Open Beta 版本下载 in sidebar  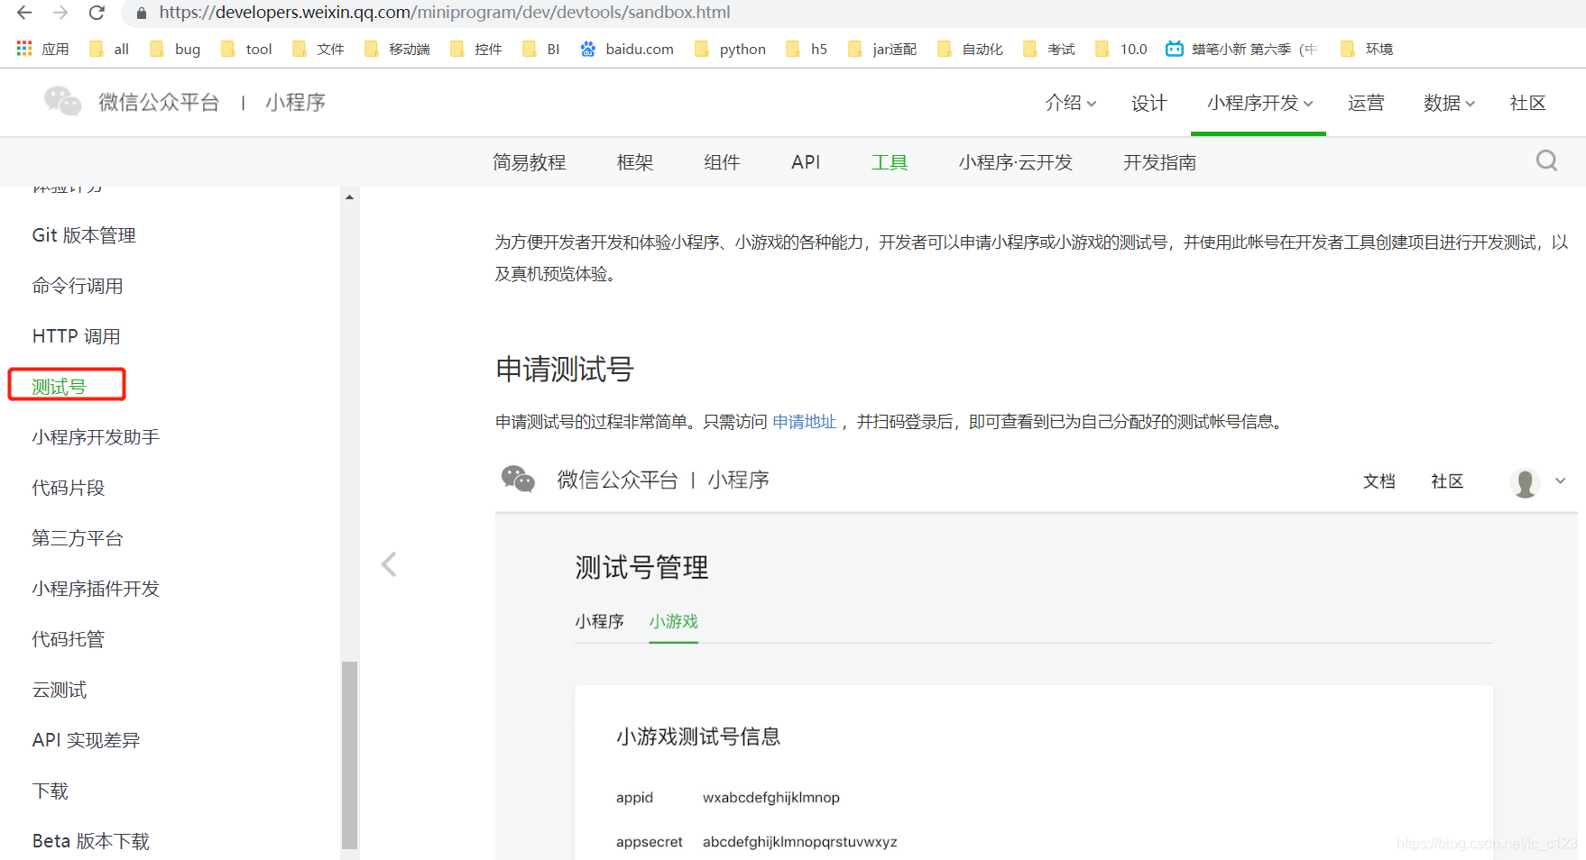(x=91, y=841)
